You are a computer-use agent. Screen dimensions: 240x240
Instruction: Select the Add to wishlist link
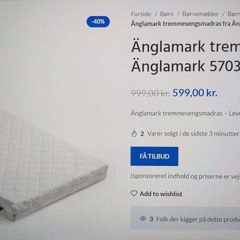point(161,194)
